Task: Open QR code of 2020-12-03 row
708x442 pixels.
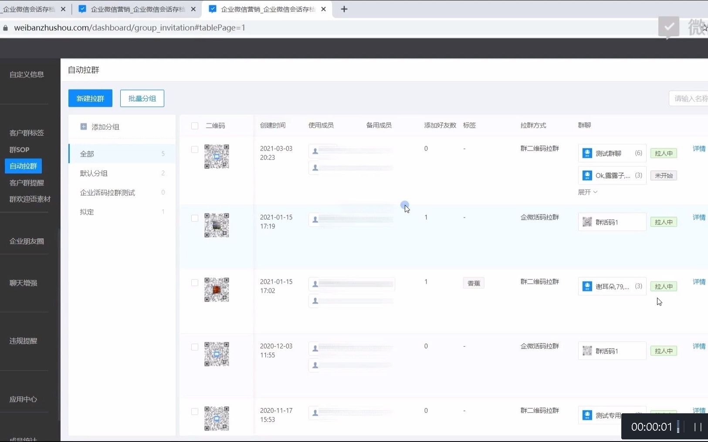Action: (217, 354)
